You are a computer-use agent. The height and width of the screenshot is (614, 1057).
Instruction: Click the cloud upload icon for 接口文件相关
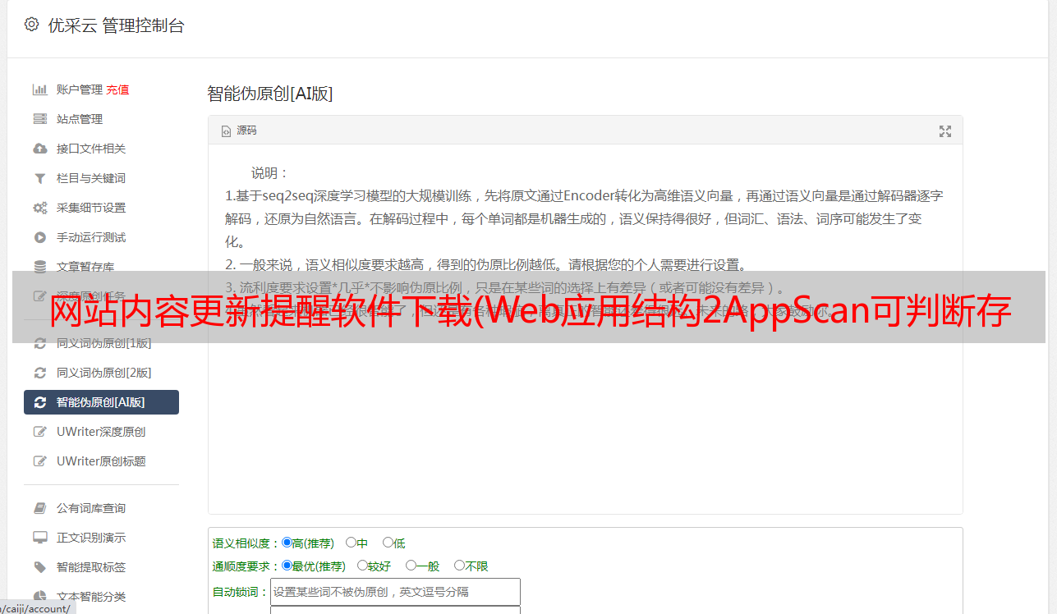click(x=39, y=149)
